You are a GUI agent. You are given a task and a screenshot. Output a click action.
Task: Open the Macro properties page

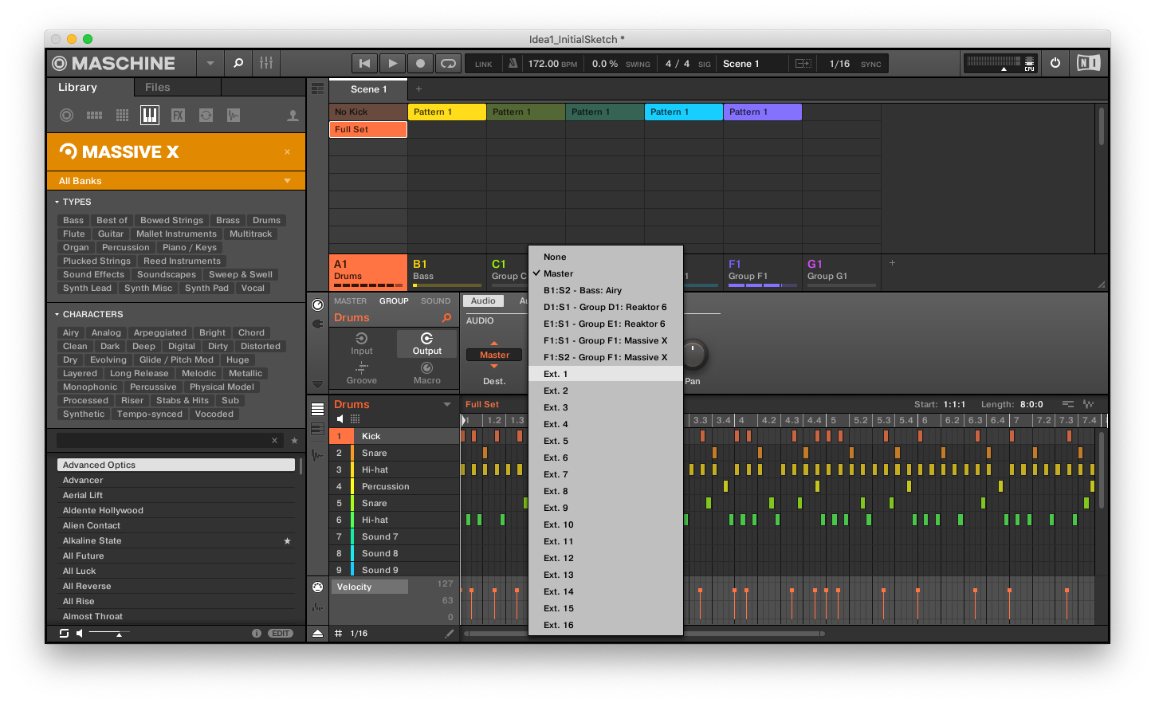click(x=427, y=373)
